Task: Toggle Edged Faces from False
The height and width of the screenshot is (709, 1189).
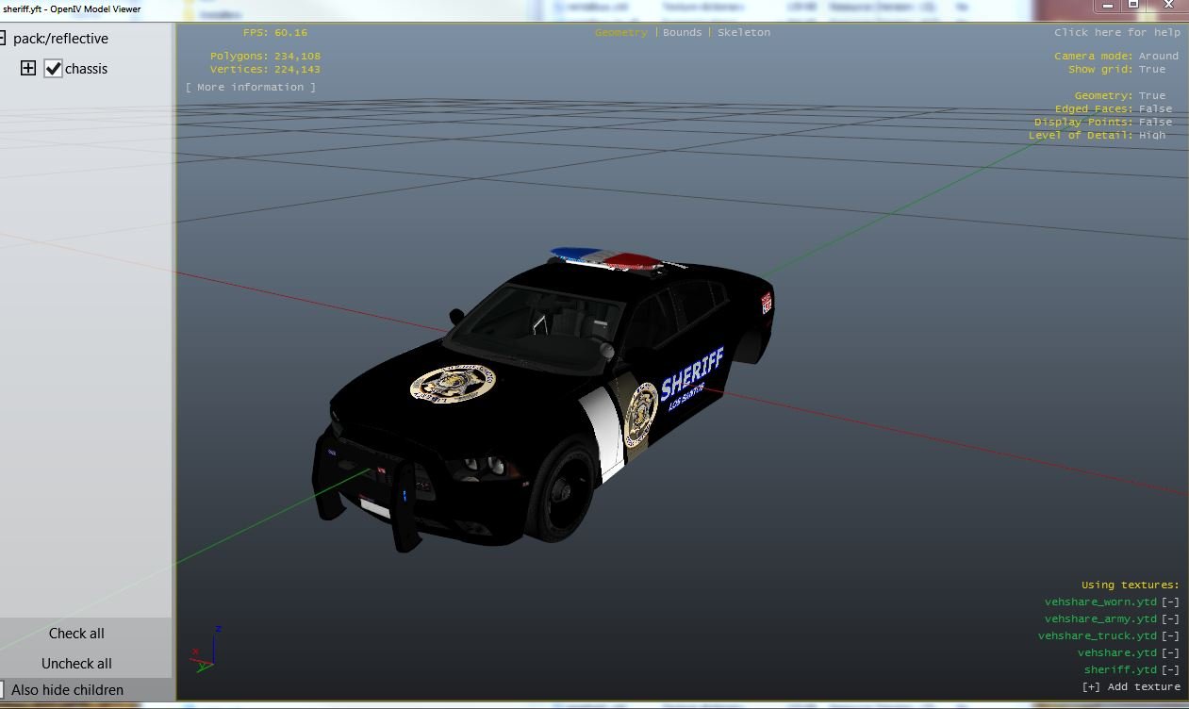Action: tap(1155, 108)
